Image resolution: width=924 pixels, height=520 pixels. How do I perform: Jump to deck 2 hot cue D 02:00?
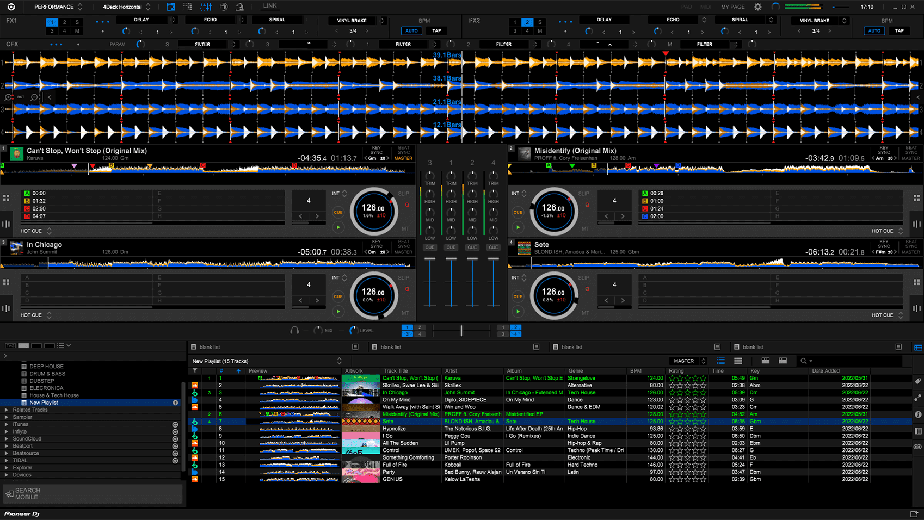click(706, 216)
